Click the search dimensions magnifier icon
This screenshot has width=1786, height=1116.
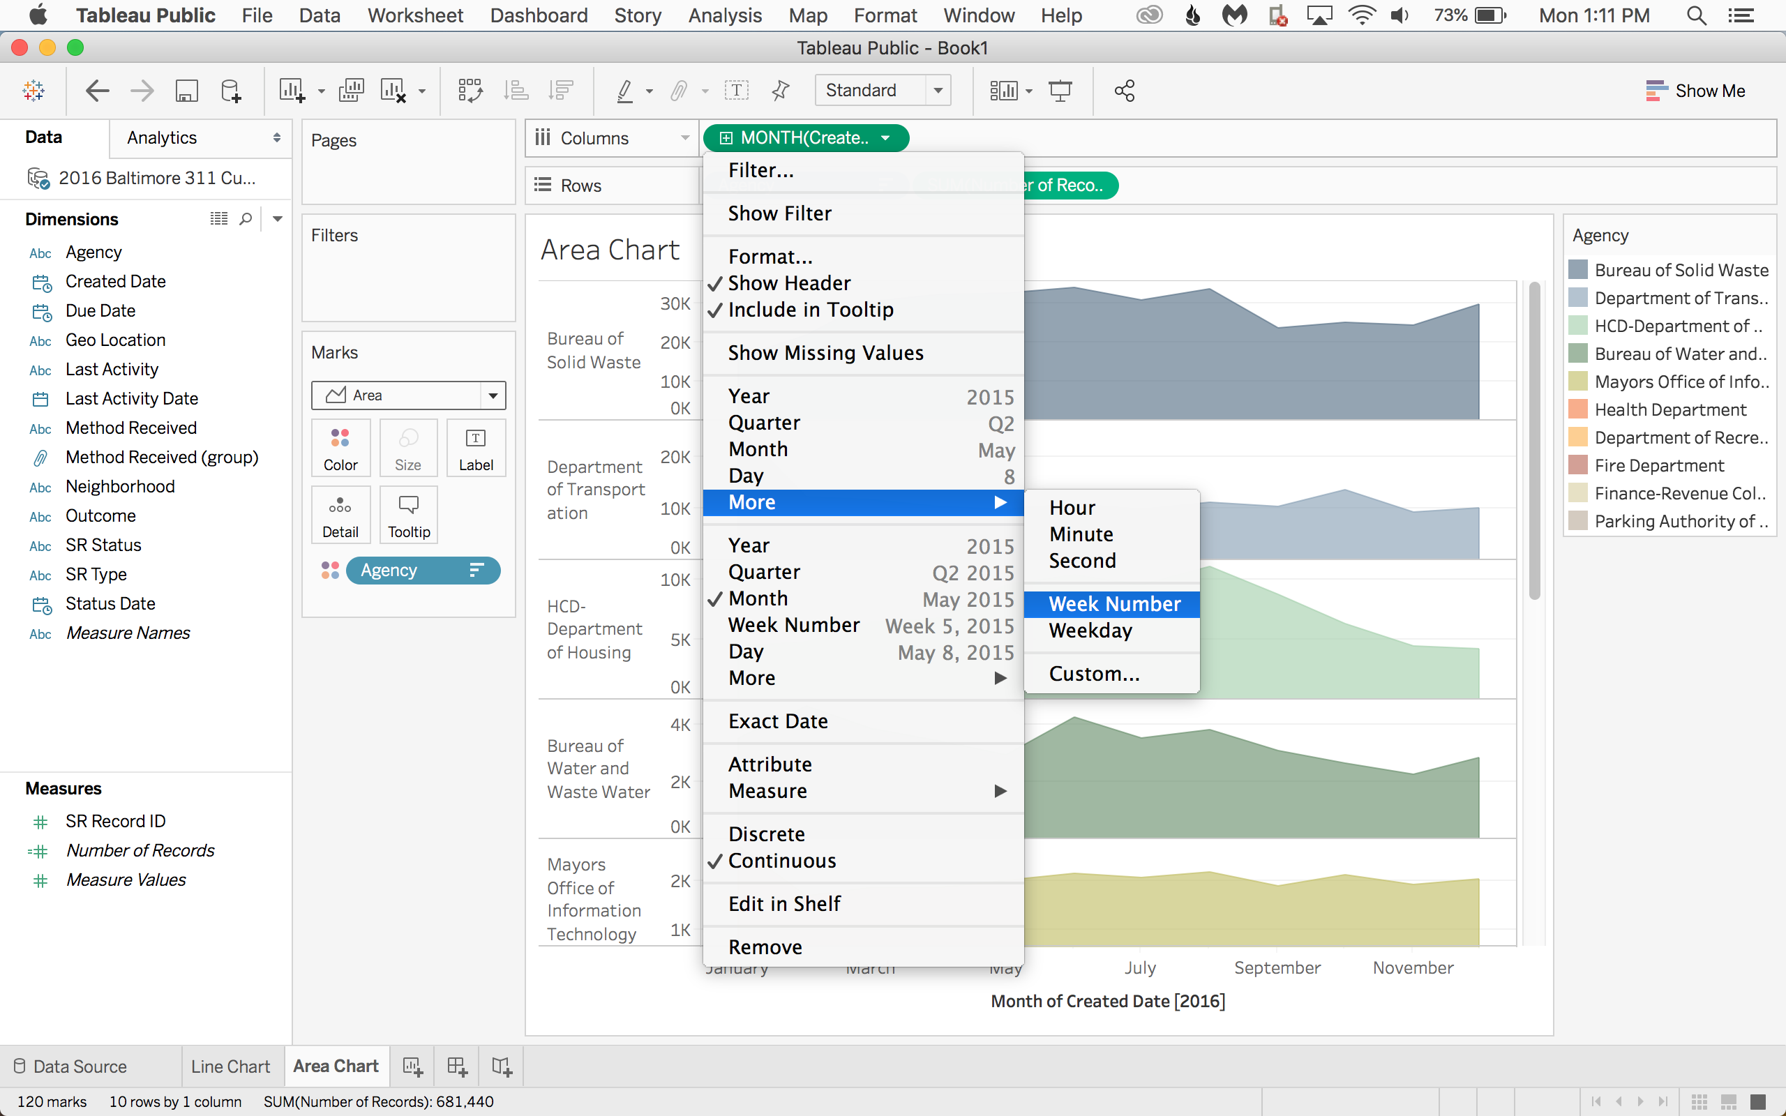coord(246,219)
